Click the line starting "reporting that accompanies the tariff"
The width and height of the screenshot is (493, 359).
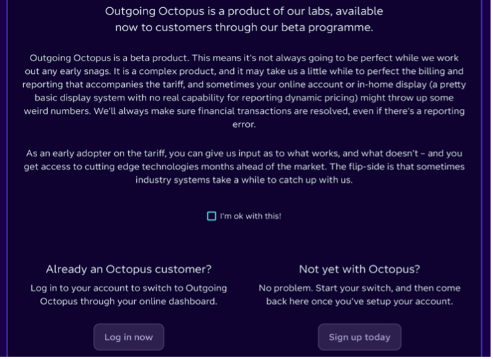pyautogui.click(x=245, y=85)
